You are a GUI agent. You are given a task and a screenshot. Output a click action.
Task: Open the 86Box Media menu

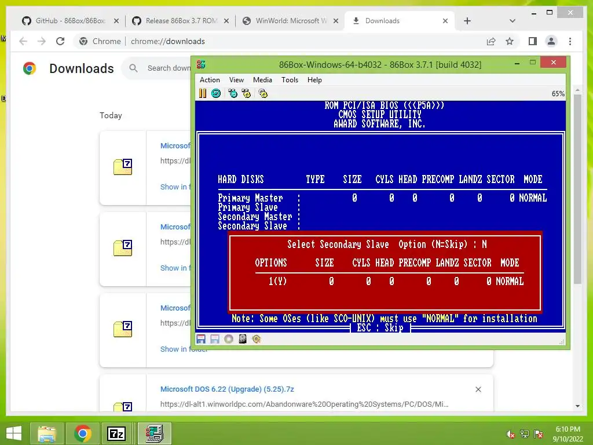[262, 80]
